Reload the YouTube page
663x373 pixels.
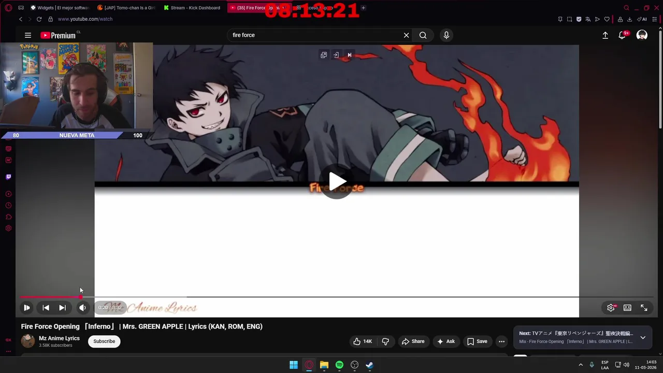tap(39, 19)
